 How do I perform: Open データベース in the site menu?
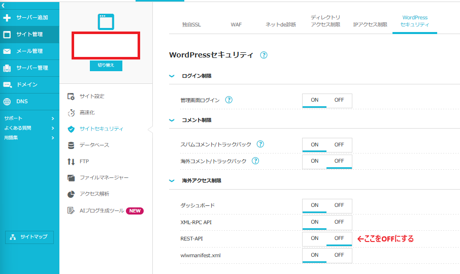pos(94,145)
